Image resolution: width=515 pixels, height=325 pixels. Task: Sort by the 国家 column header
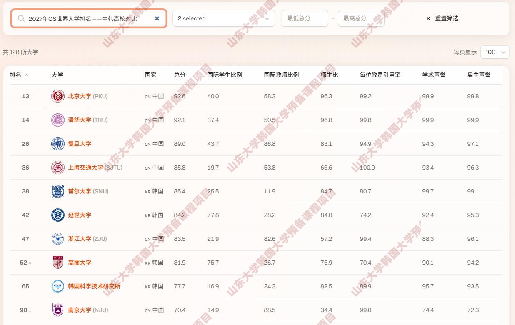(150, 75)
